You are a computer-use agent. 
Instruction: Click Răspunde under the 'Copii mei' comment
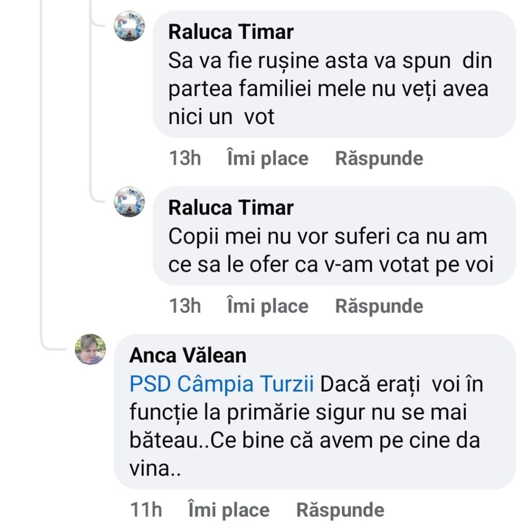[x=379, y=306]
